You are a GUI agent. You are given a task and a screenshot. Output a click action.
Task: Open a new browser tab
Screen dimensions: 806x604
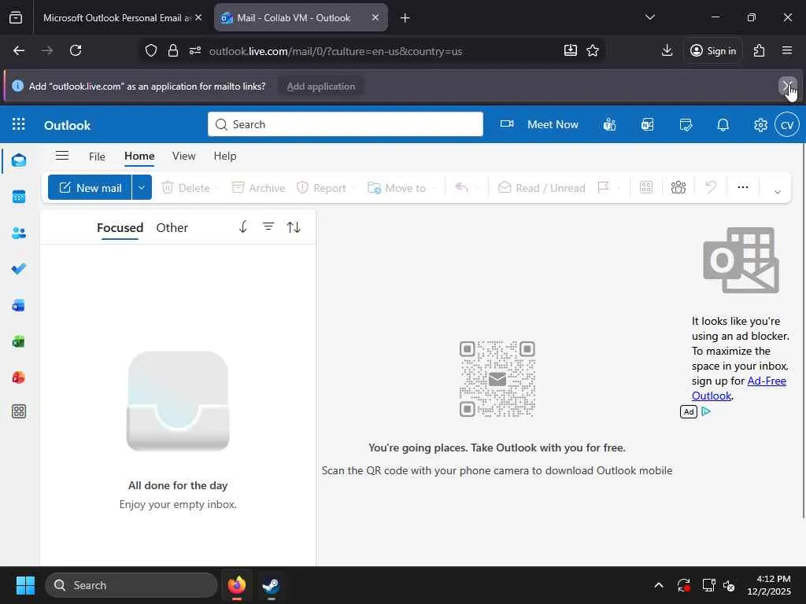[405, 18]
